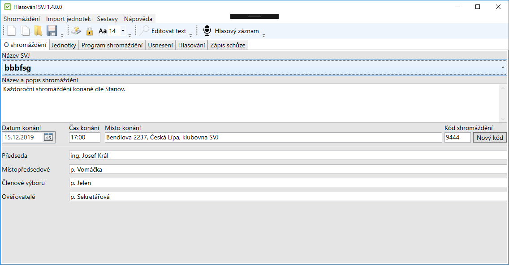The width and height of the screenshot is (509, 265).
Task: Go to the Hlasování tab
Action: [x=191, y=45]
